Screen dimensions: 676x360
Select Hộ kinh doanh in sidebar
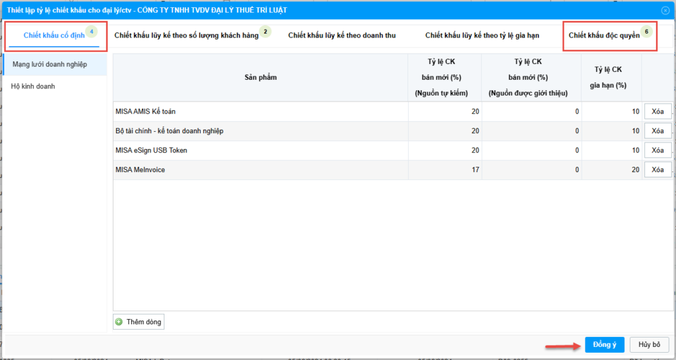55,86
